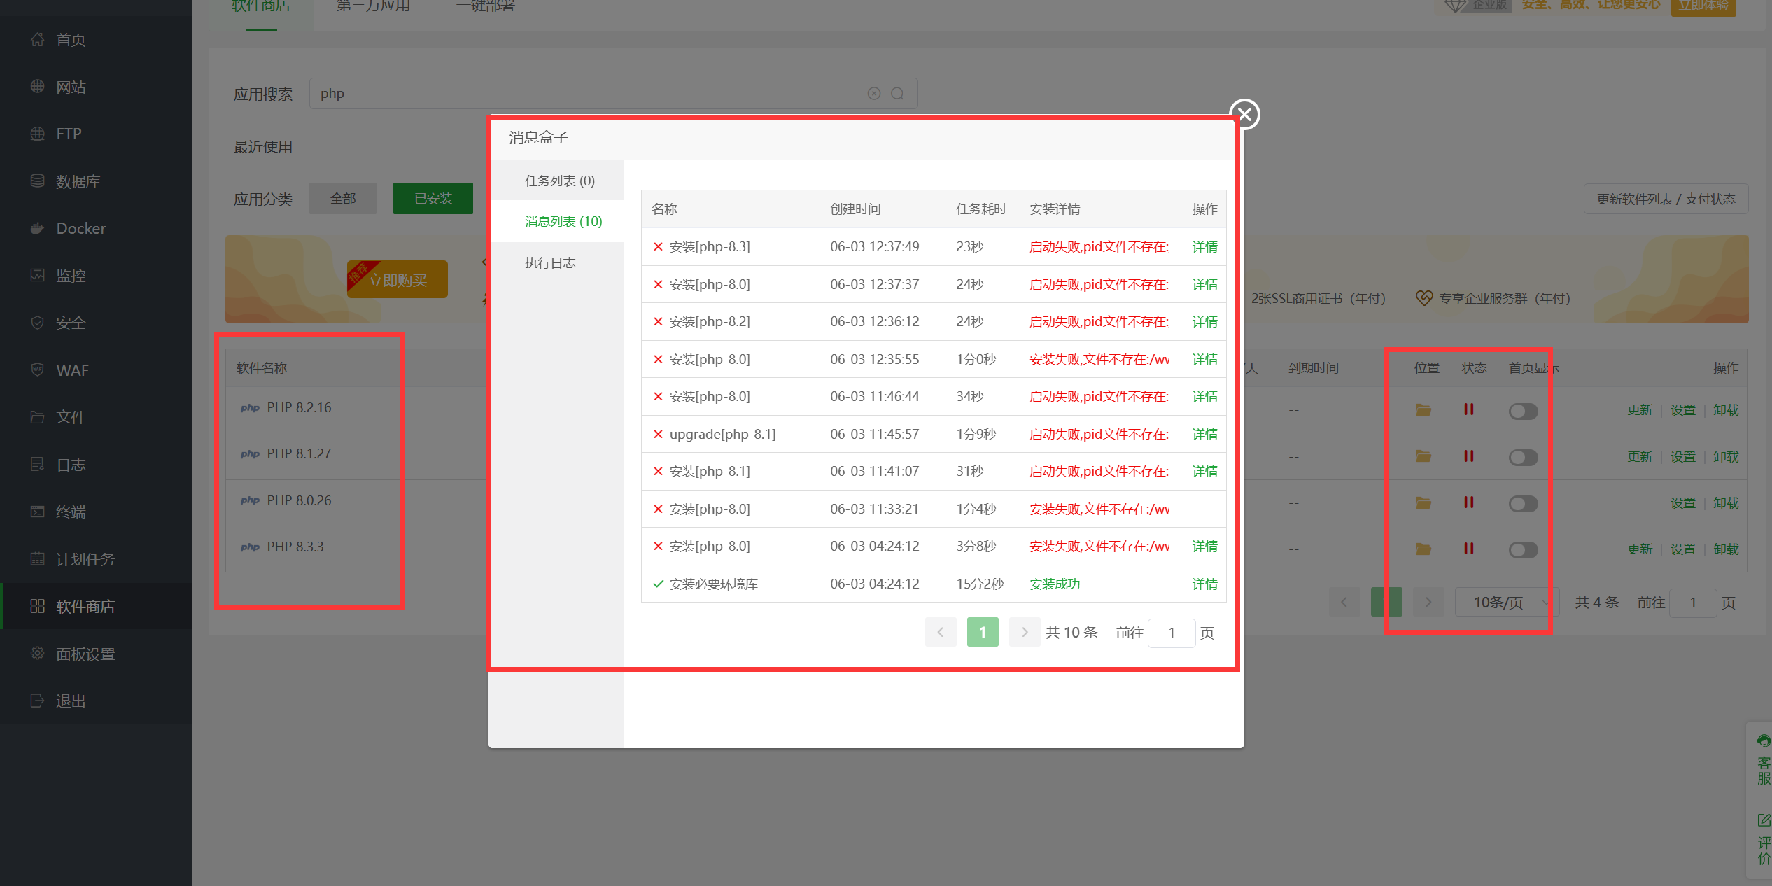1772x886 pixels.
Task: Go to next page in message list
Action: click(x=1025, y=633)
